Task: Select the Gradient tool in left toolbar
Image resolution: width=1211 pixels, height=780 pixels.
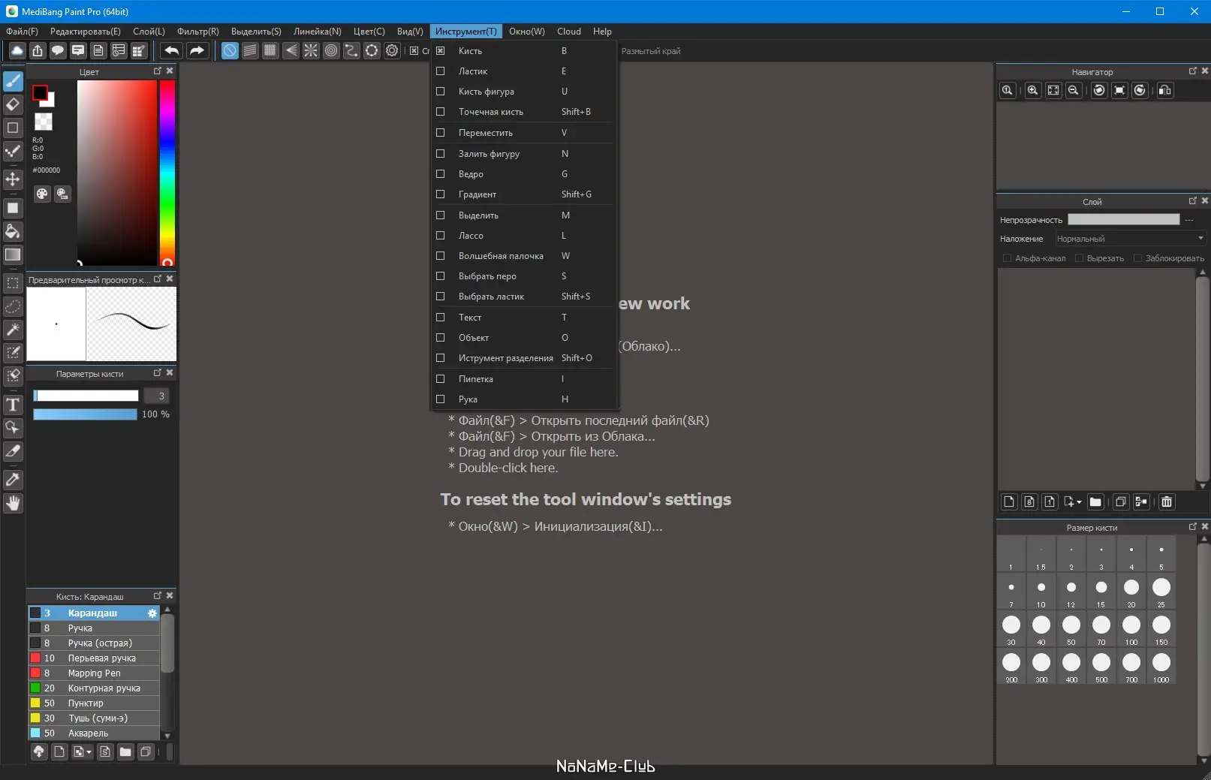Action: pos(13,254)
